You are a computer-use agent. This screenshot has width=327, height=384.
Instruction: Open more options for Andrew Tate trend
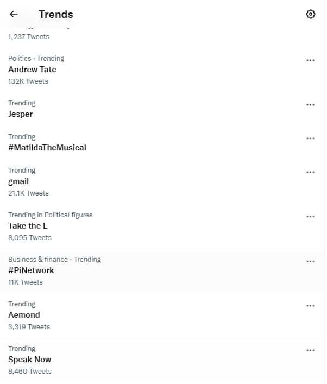pos(310,60)
